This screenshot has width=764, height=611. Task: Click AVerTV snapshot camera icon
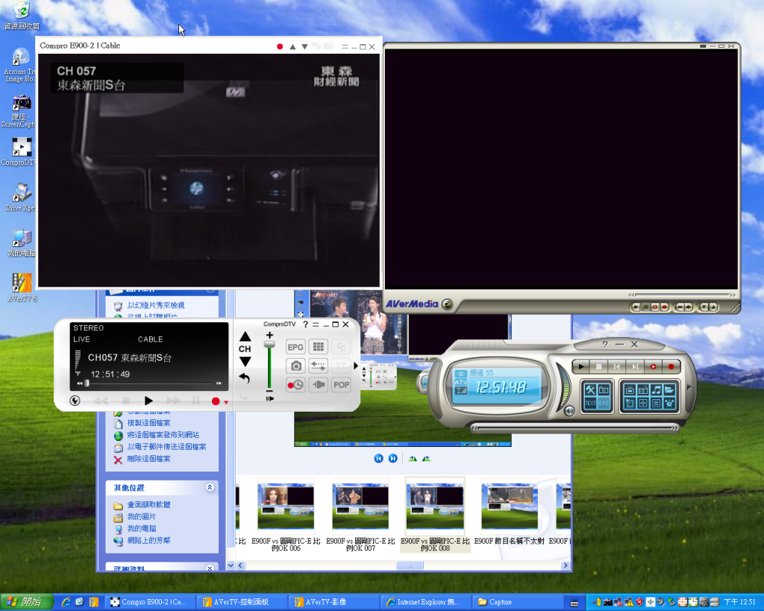604,389
